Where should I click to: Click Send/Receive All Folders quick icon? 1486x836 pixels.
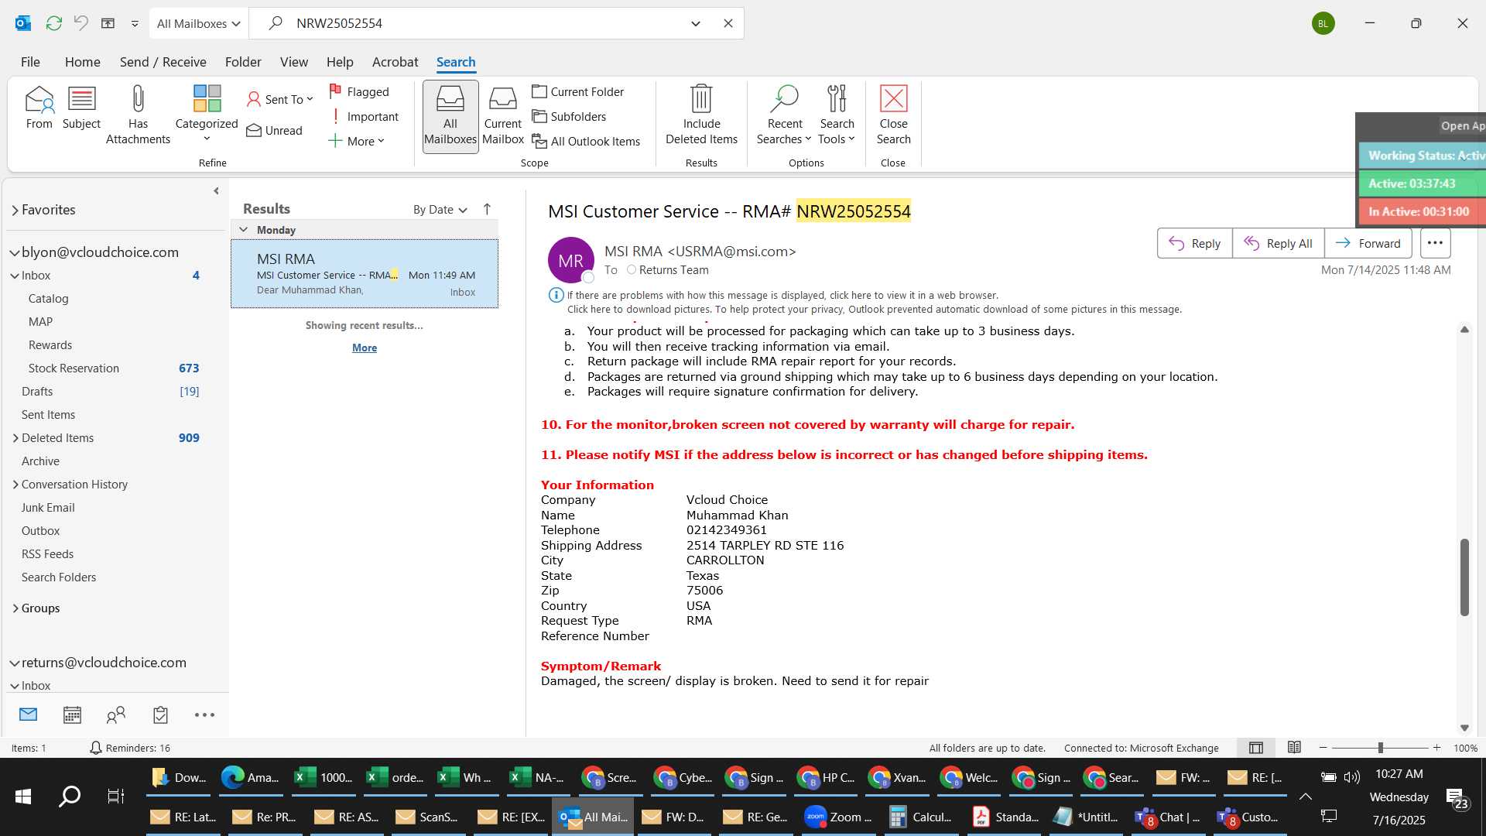(x=53, y=23)
